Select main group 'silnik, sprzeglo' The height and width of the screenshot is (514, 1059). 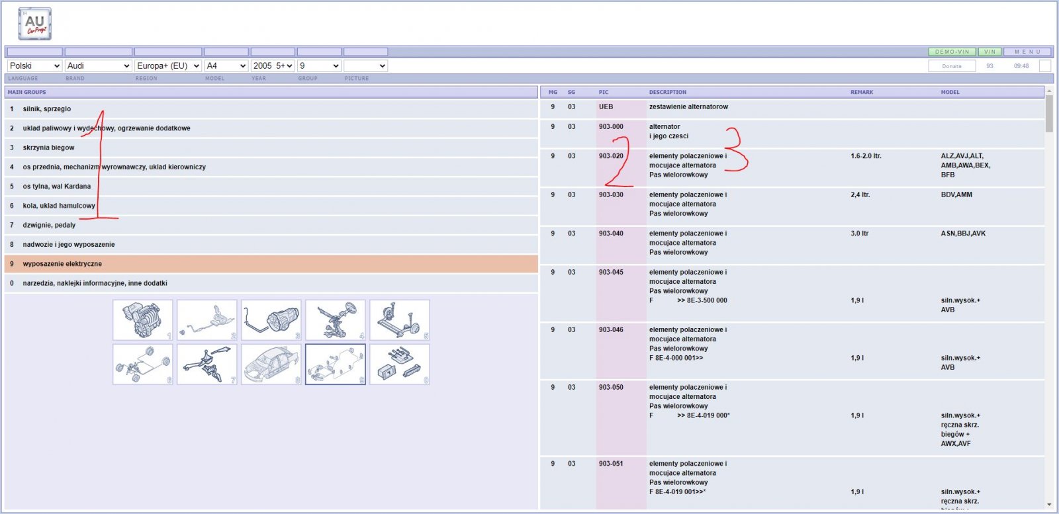271,109
